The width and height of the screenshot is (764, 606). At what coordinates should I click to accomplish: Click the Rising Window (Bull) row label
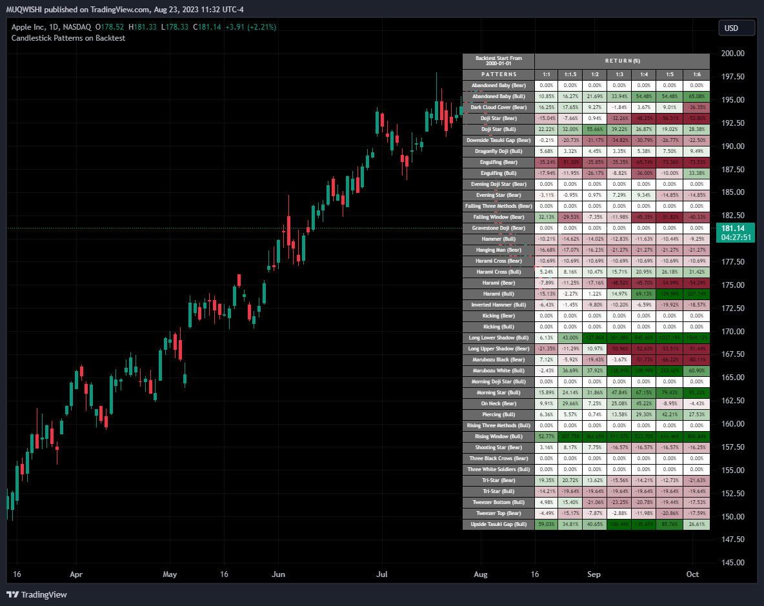coord(498,436)
